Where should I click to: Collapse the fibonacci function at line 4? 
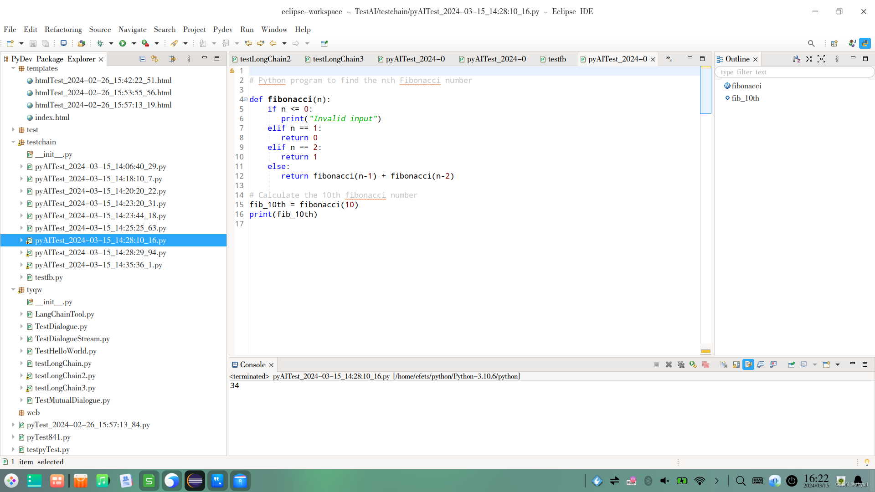click(x=246, y=99)
